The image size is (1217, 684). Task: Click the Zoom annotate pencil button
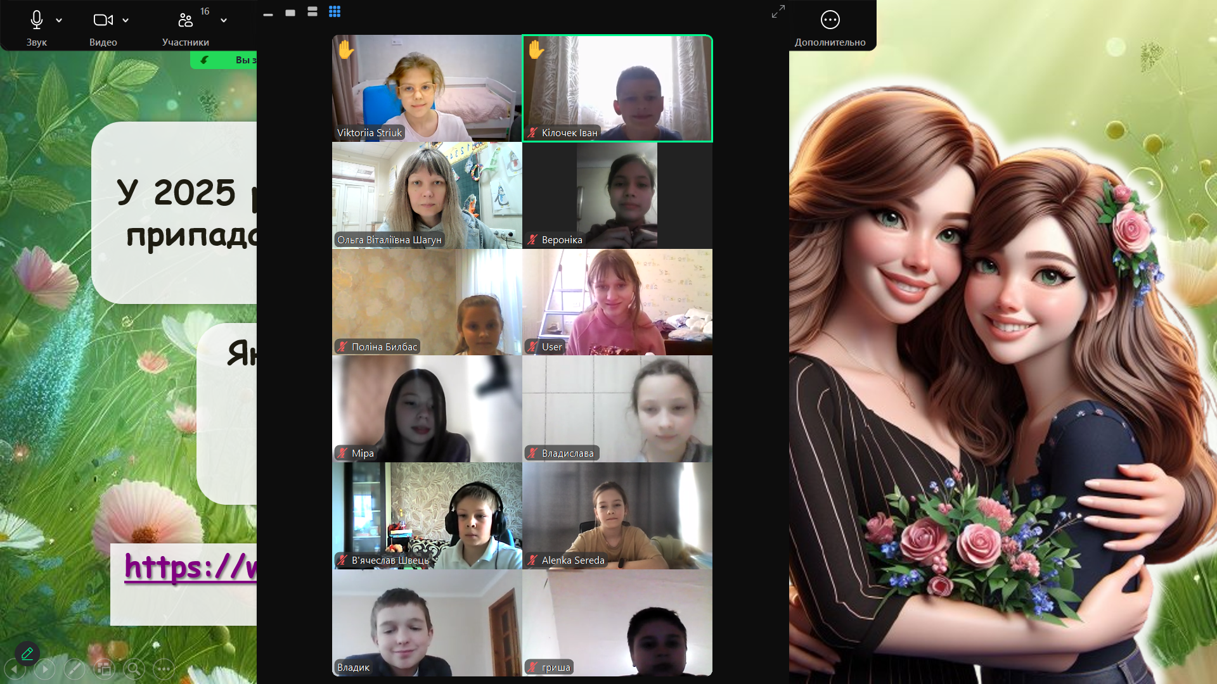click(x=27, y=652)
